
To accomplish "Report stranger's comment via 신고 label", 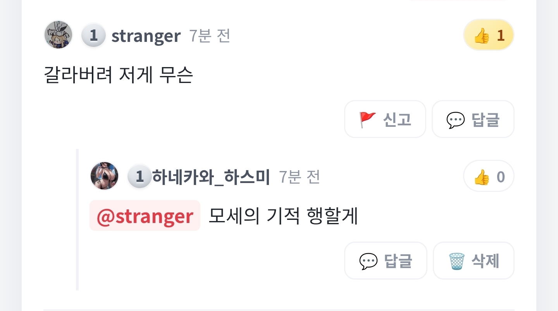I will (x=397, y=119).
